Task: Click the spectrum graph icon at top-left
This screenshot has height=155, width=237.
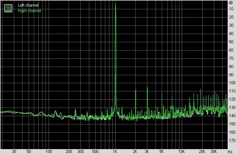Action: pyautogui.click(x=8, y=8)
